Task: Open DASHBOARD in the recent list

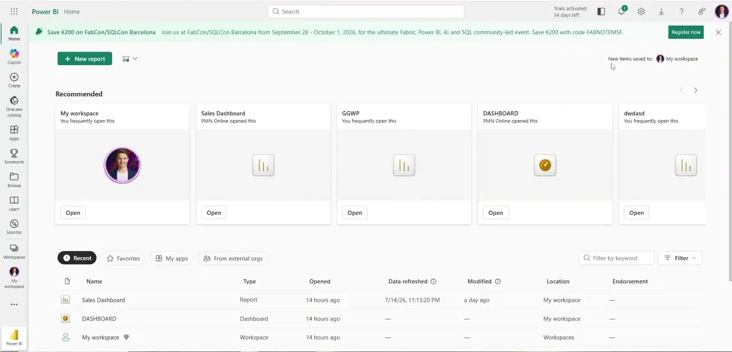Action: coord(99,319)
